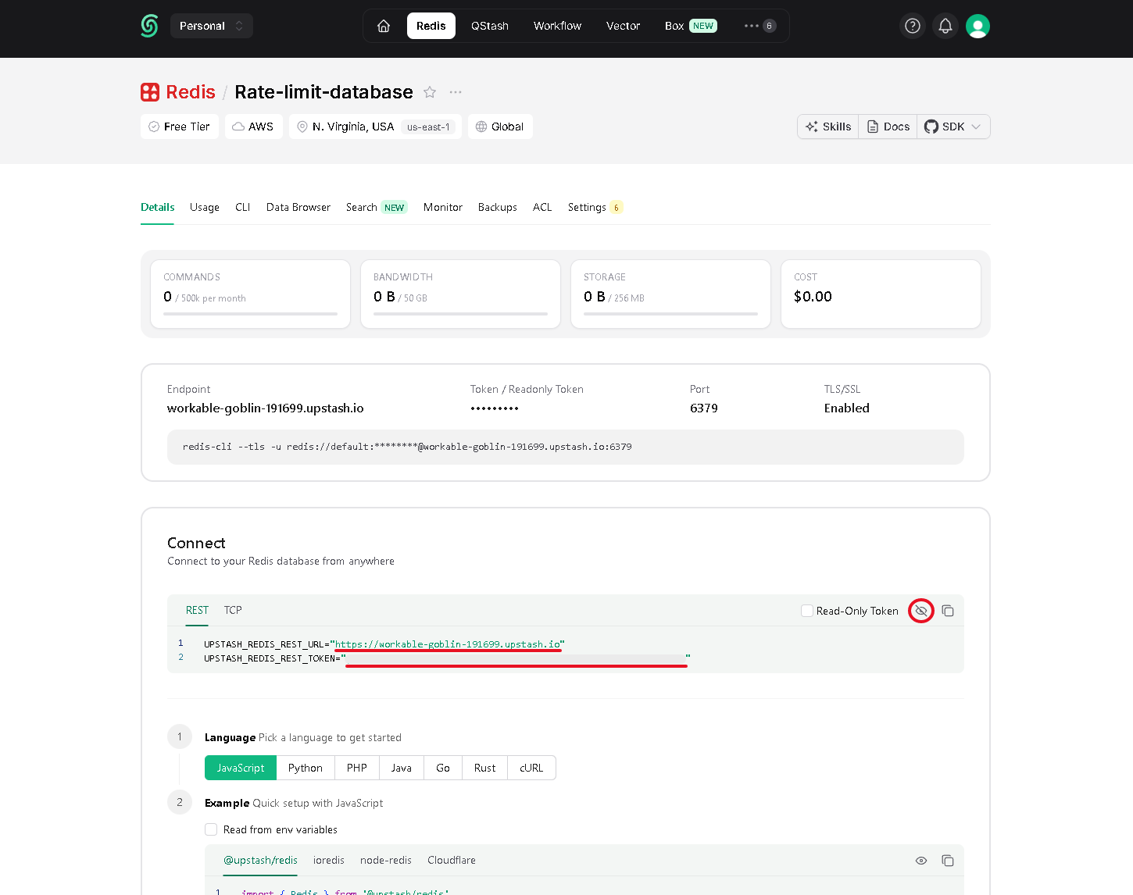1133x895 pixels.
Task: Reveal secrets in example code eye icon
Action: click(x=921, y=861)
